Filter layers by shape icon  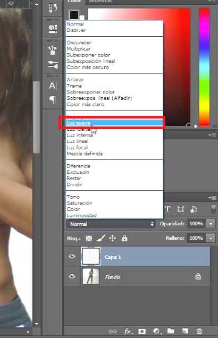(180, 209)
